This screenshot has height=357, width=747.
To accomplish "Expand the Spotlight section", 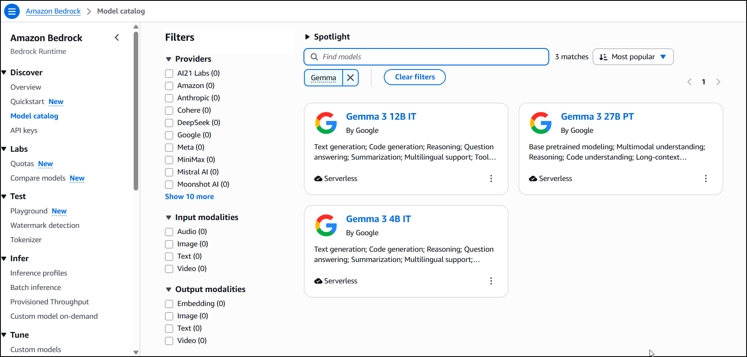I will click(x=307, y=37).
